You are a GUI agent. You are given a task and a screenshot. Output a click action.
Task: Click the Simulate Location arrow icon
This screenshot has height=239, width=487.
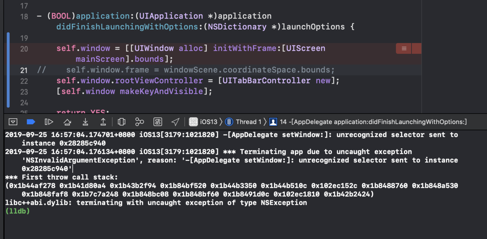point(176,122)
